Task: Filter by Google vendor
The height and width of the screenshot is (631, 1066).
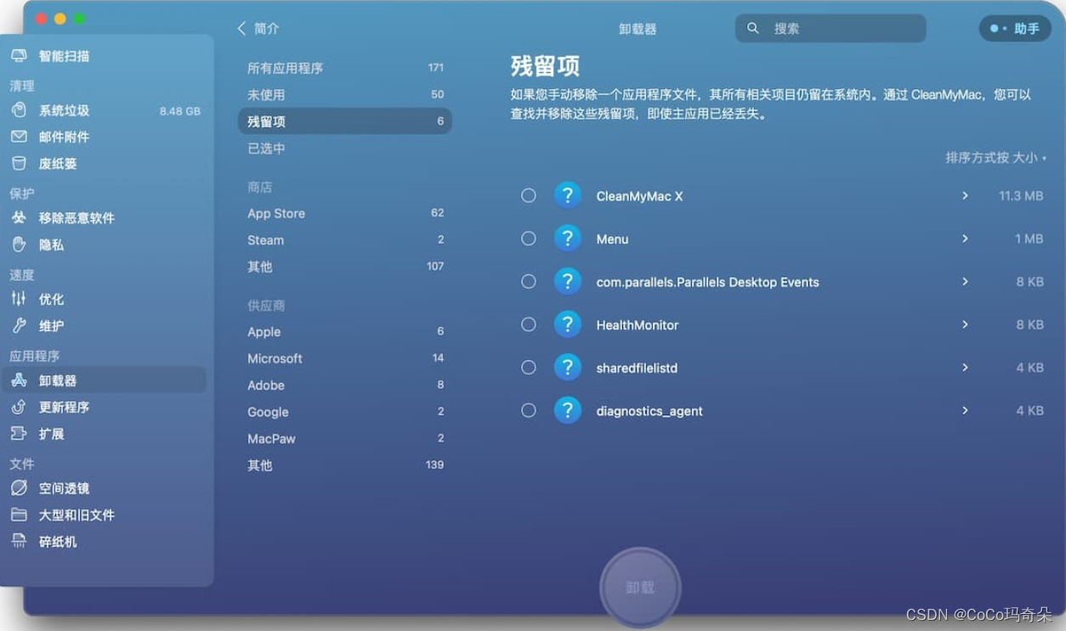Action: [345, 412]
